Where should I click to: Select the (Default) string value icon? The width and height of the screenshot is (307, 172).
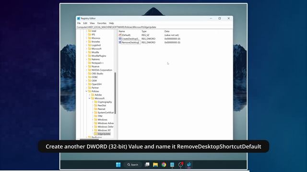(x=120, y=35)
